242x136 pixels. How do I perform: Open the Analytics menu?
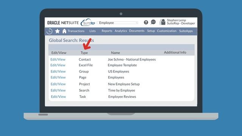pyautogui.click(x=121, y=31)
